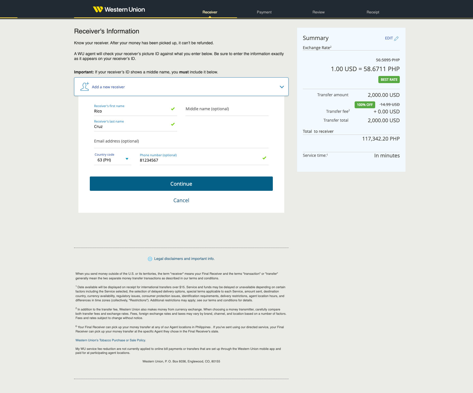Click the green checkmark next to last name
Screen dimensions: 473x393
click(x=173, y=124)
